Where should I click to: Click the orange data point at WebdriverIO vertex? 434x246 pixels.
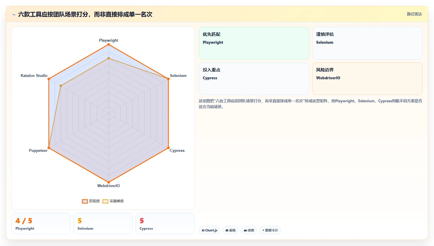[109, 182]
